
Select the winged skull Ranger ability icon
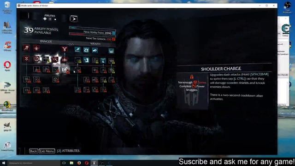(65, 49)
